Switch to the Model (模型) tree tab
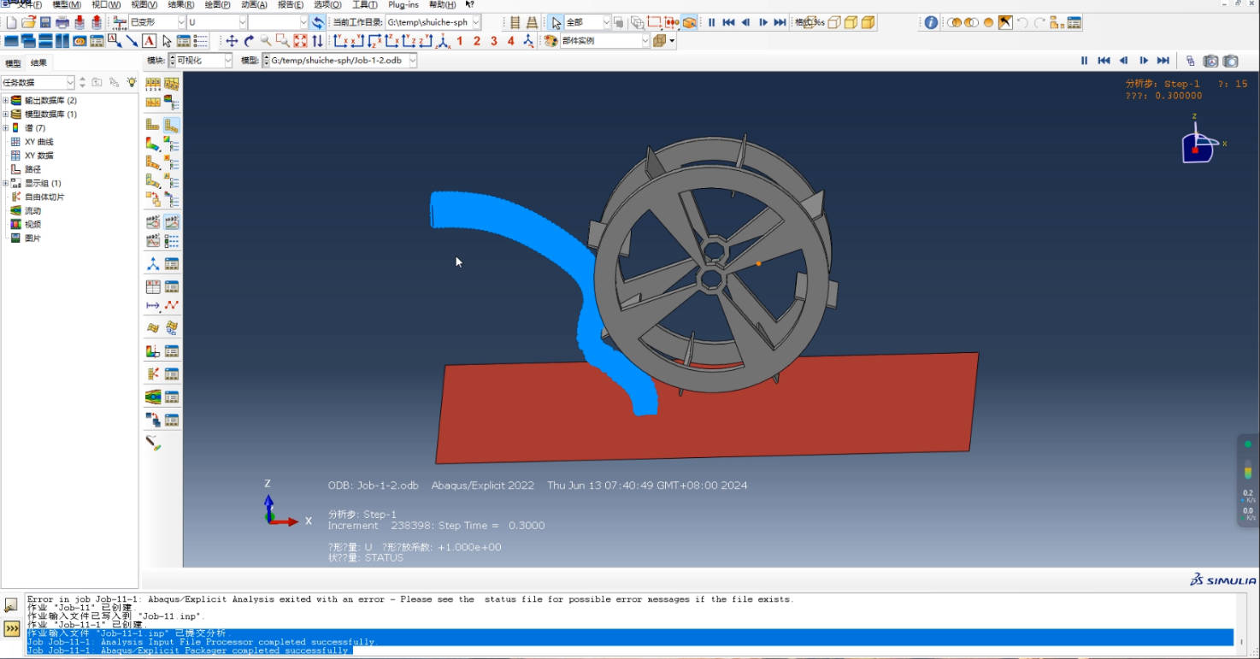 13,63
